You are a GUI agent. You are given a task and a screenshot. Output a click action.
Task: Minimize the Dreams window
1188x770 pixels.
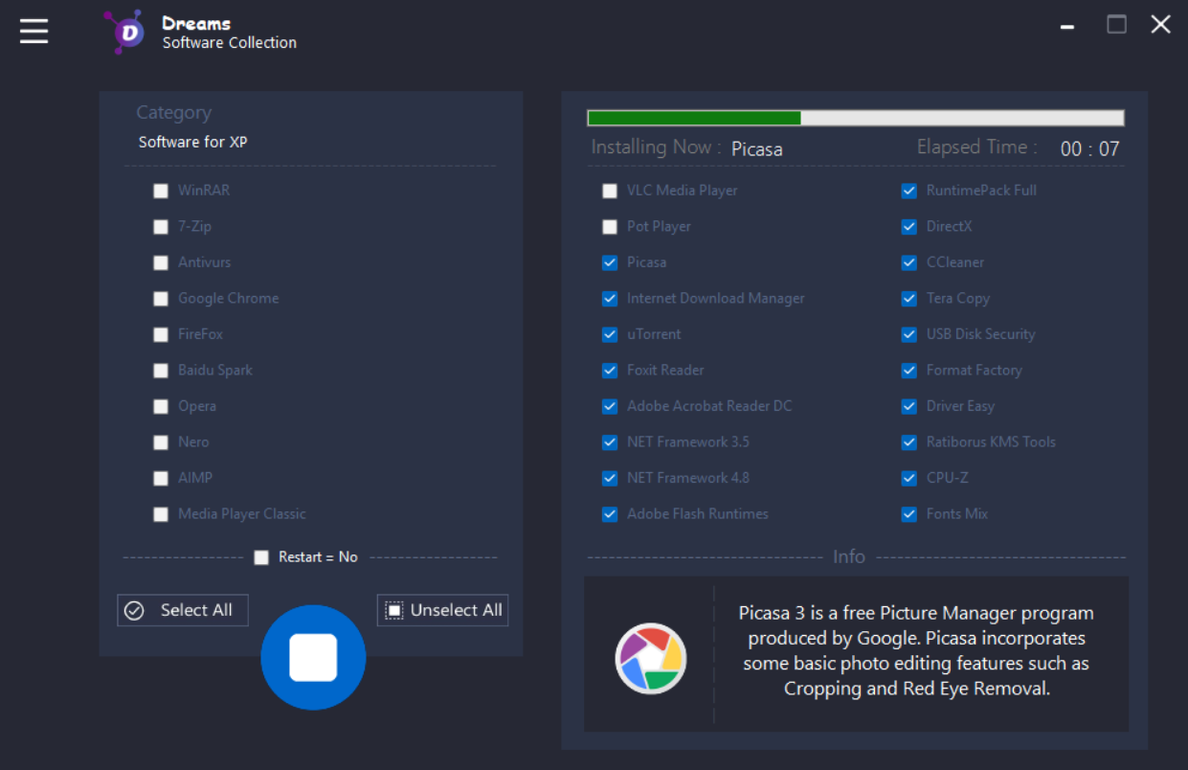(x=1067, y=27)
